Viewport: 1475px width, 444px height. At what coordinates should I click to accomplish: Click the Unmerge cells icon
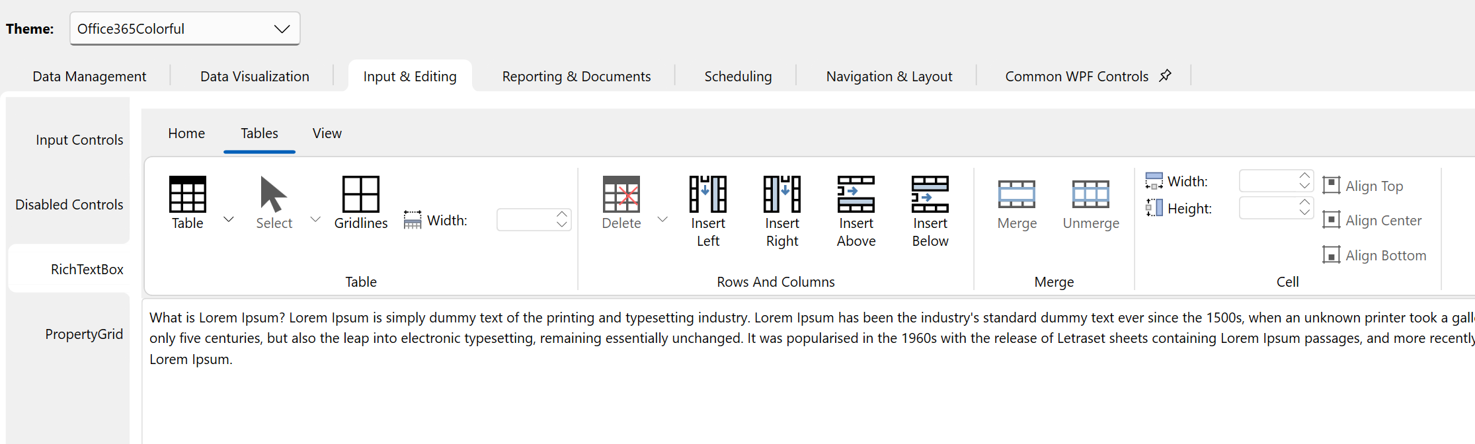click(1090, 194)
